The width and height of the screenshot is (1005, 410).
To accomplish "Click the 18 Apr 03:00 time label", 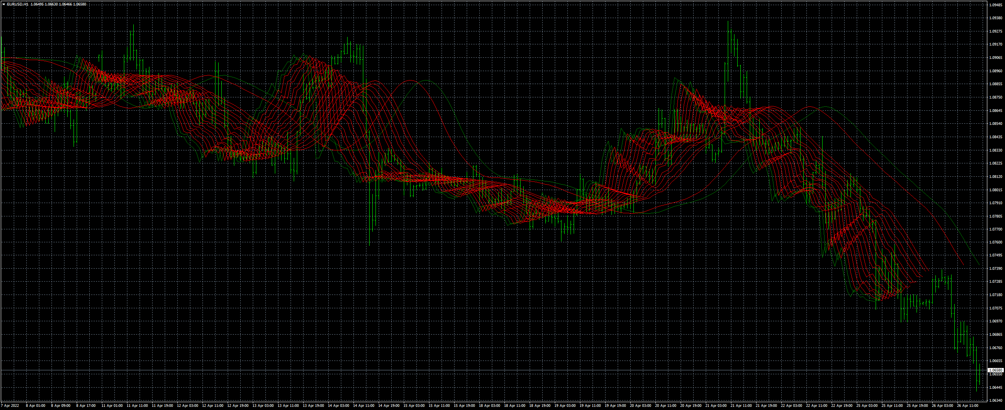I will 490,406.
